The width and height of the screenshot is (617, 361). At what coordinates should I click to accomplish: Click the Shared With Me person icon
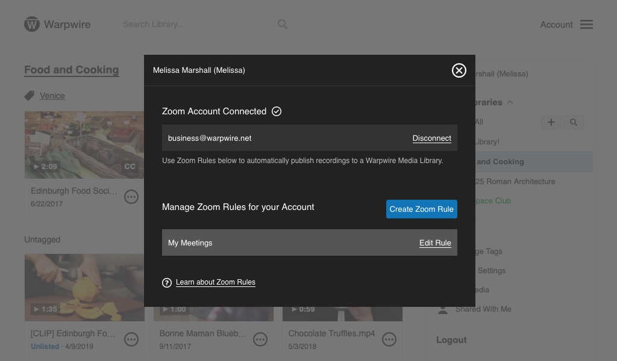[x=443, y=309]
